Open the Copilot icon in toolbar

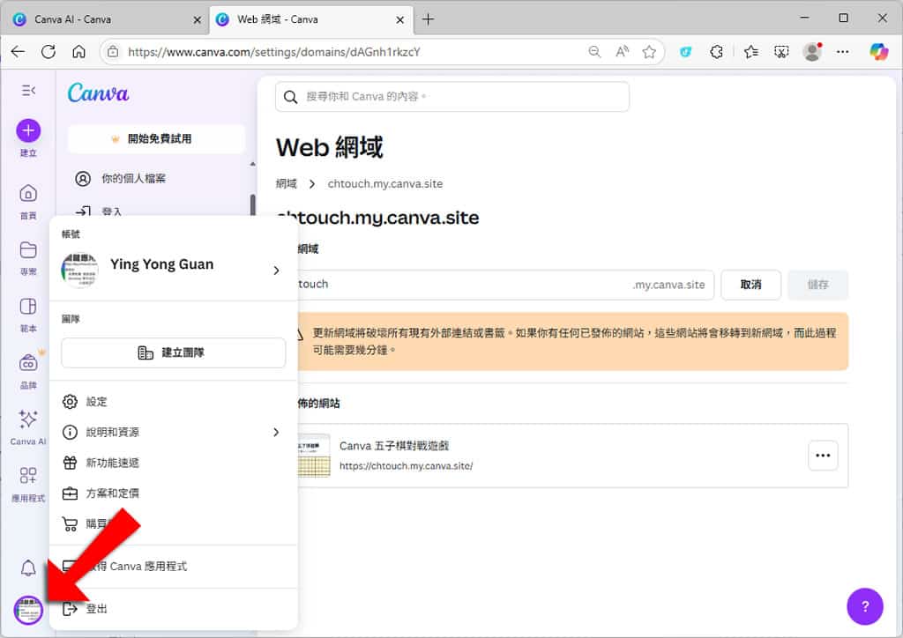(878, 52)
